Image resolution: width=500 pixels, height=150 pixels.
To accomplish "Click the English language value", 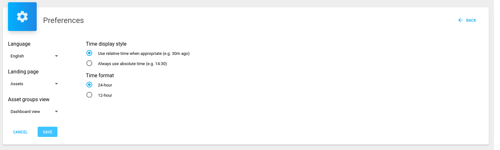I will (x=17, y=56).
